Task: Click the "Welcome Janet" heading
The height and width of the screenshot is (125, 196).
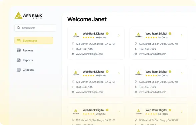Action: pos(87,19)
